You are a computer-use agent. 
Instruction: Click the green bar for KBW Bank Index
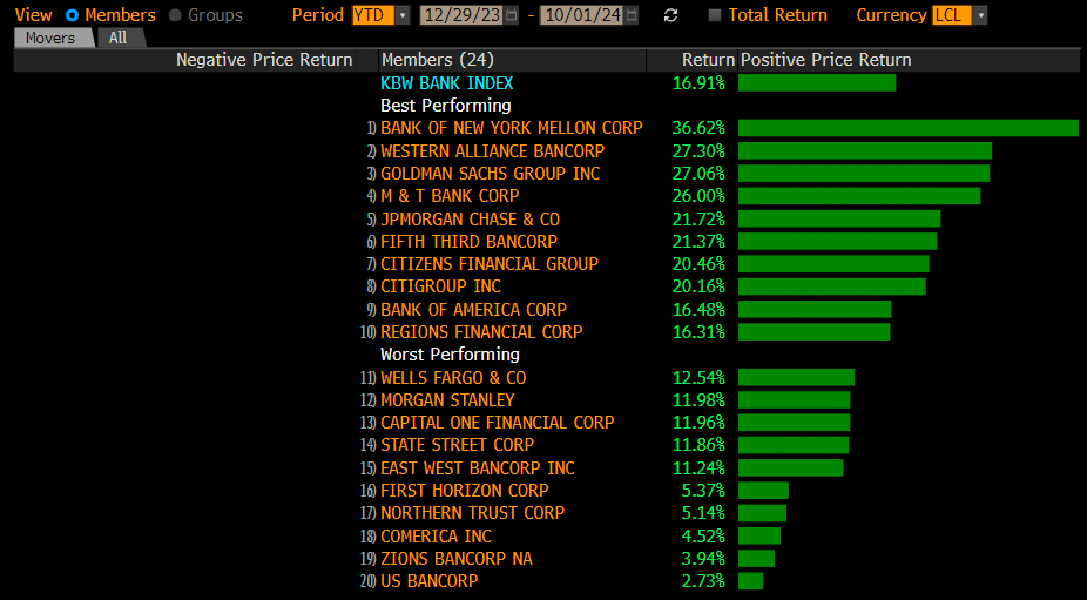tap(817, 83)
